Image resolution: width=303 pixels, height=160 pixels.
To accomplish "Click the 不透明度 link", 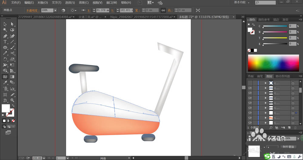I will point(33,10).
